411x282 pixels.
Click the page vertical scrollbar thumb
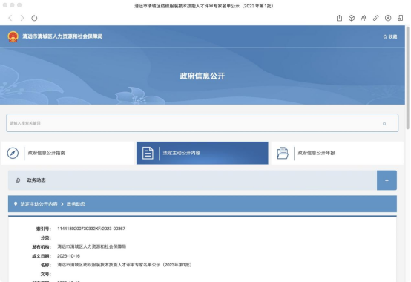click(x=407, y=77)
